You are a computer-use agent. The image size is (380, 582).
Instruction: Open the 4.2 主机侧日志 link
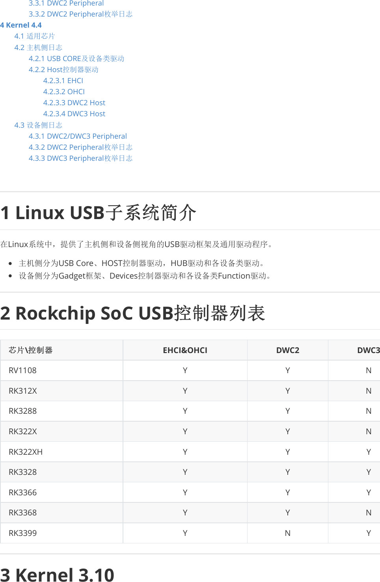pos(38,47)
